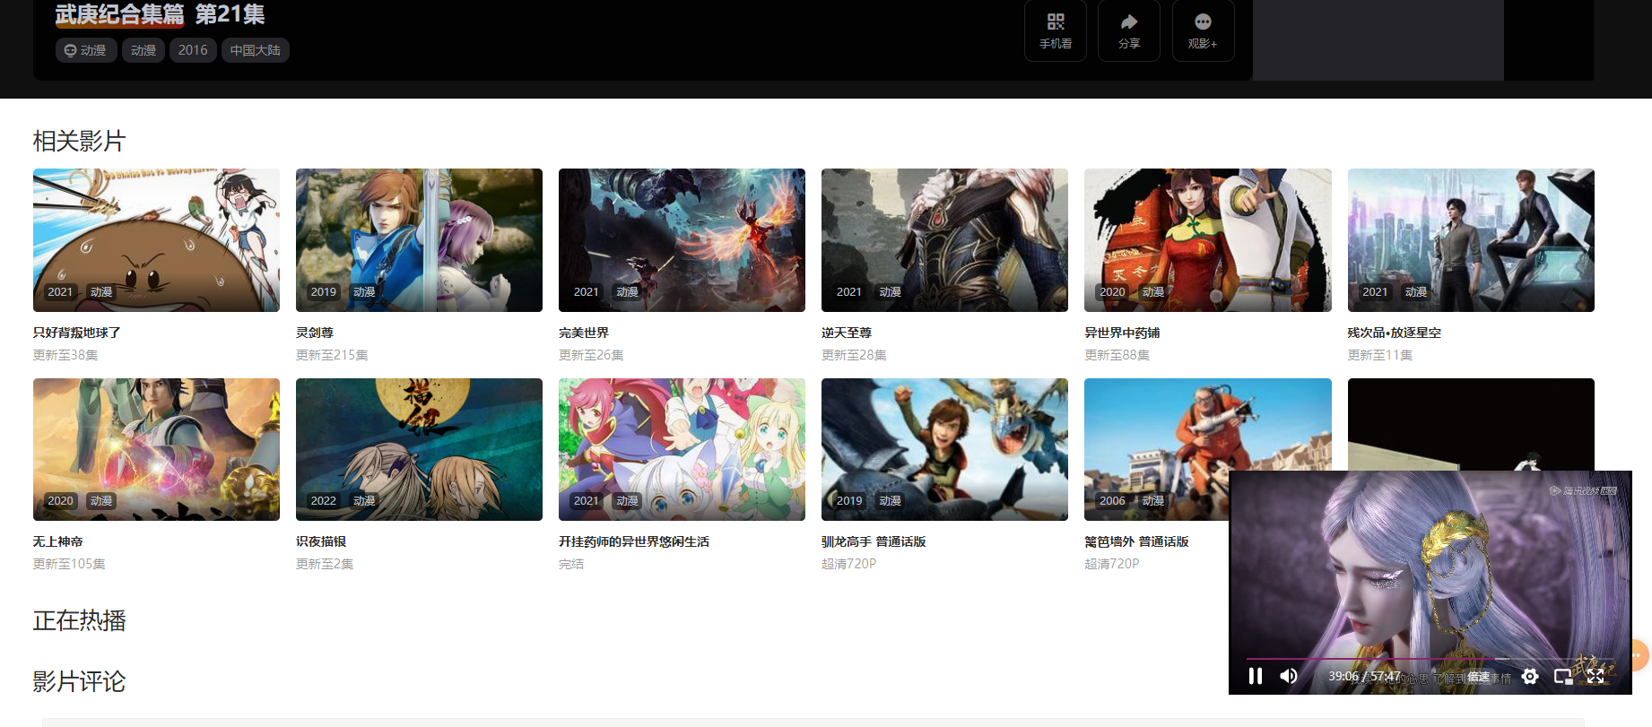This screenshot has height=727, width=1652.
Task: Pause the mini video player
Action: click(1255, 676)
